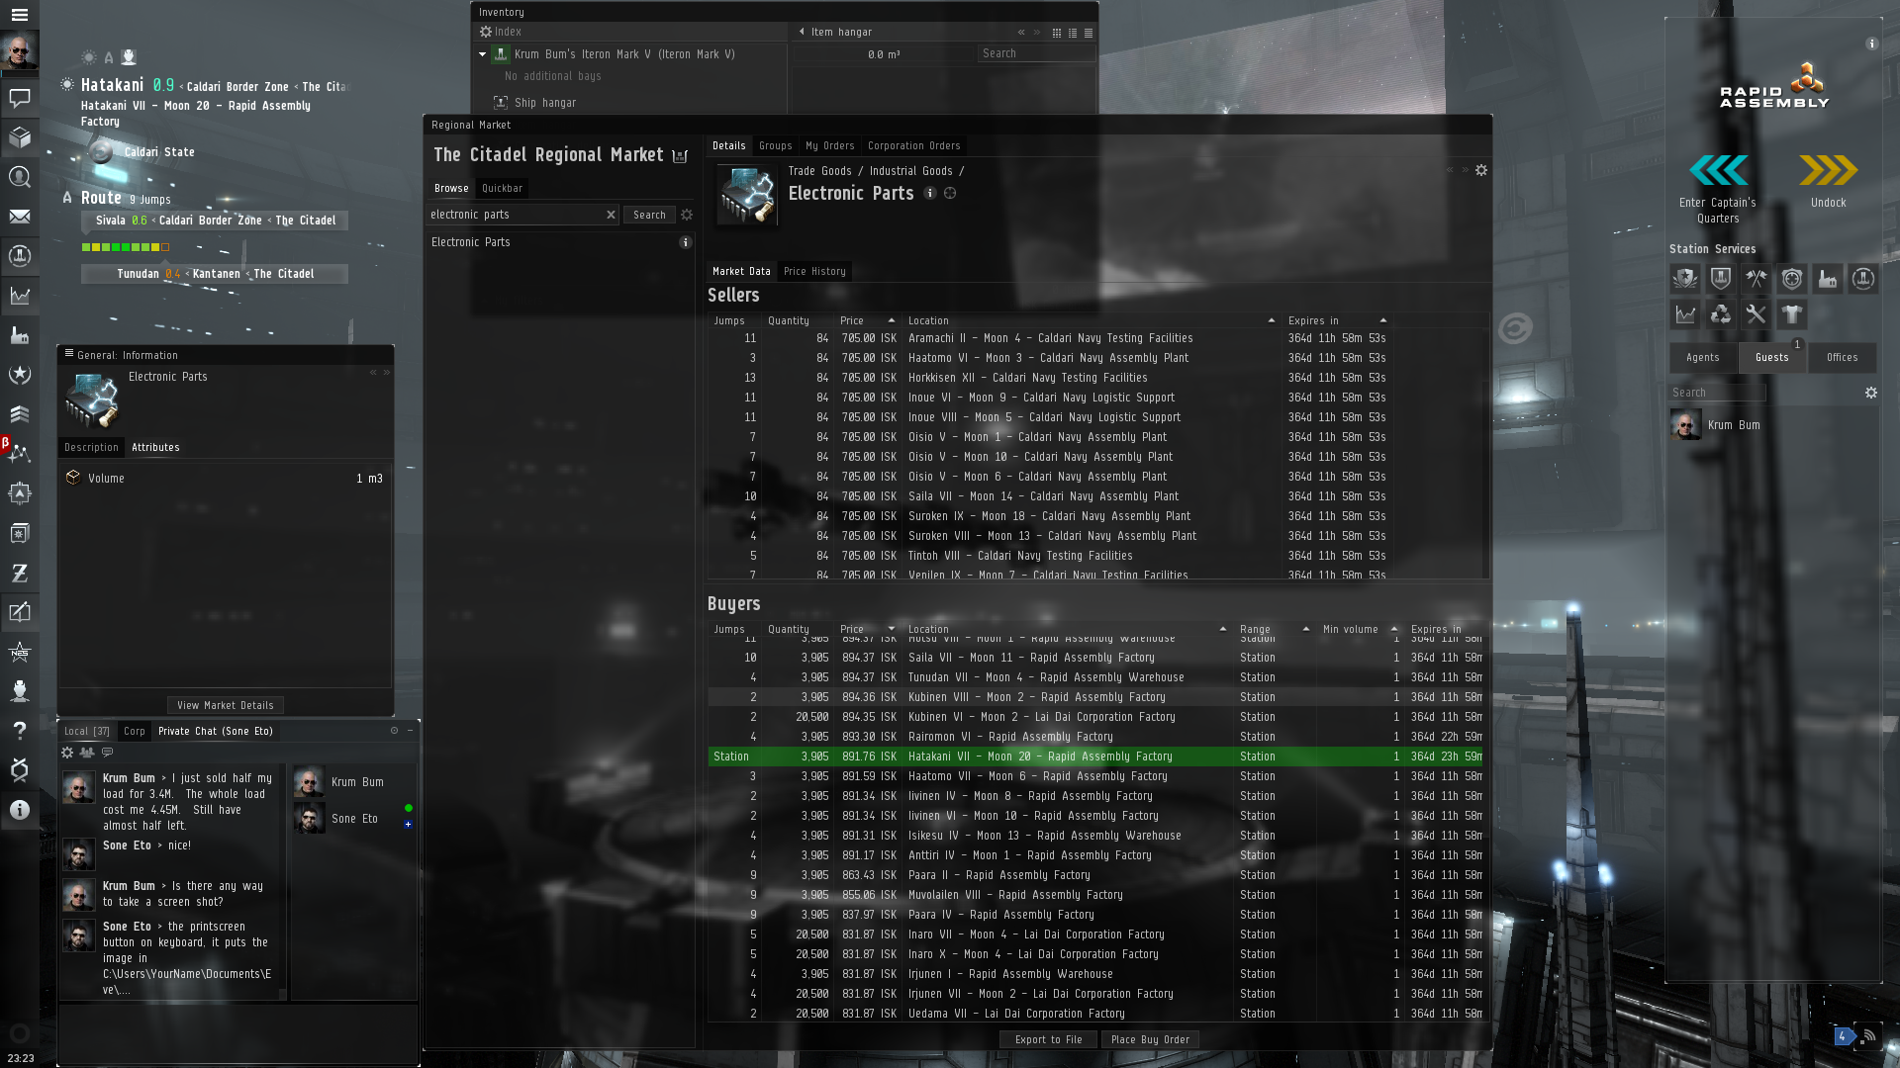This screenshot has height=1068, width=1900.
Task: Open the Industry factory icon in Neocom
Action: [x=19, y=335]
